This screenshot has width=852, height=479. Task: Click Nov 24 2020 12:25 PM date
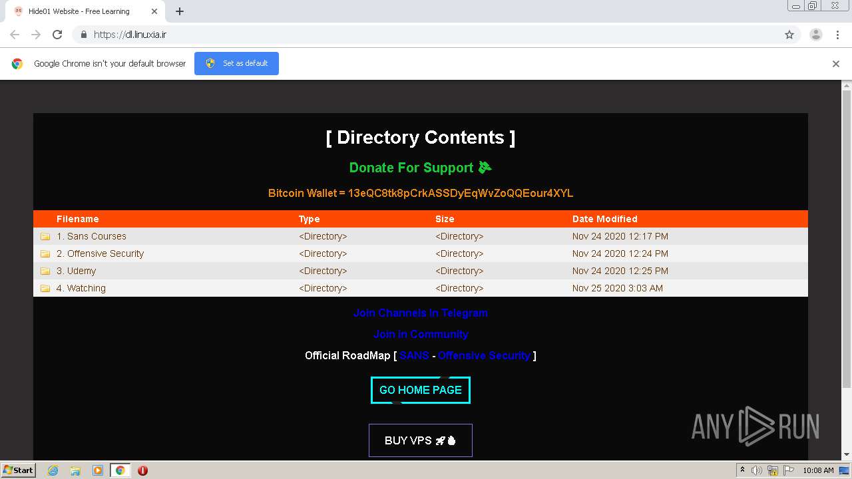coord(620,271)
